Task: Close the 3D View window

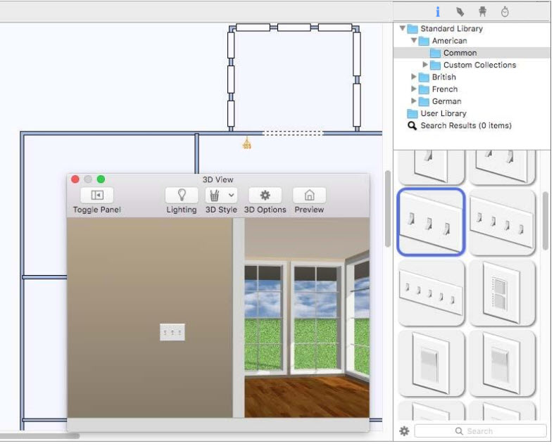Action: [75, 179]
